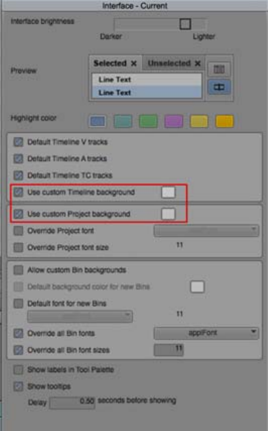
Task: Switch to the Unselected preview tab
Action: coord(169,63)
